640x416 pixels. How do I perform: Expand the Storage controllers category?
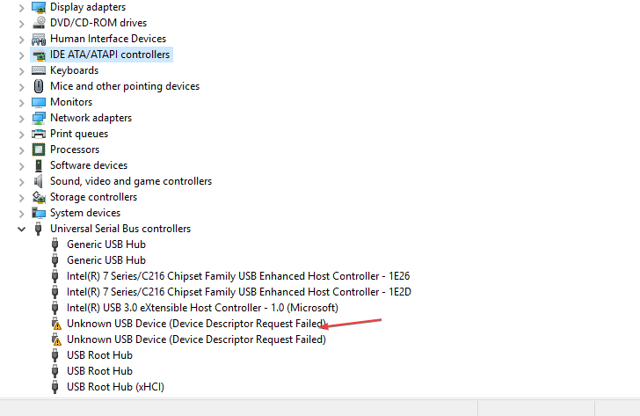pyautogui.click(x=21, y=197)
